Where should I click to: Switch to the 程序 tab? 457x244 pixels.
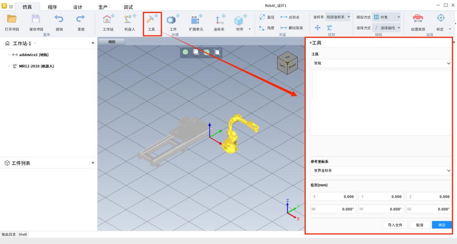52,7
